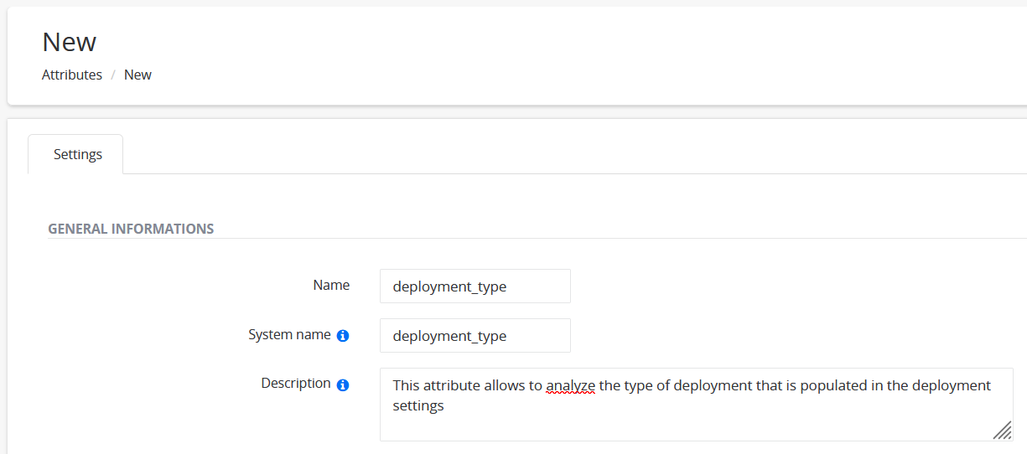The width and height of the screenshot is (1027, 454).
Task: Open the Settings tab
Action: coord(77,154)
